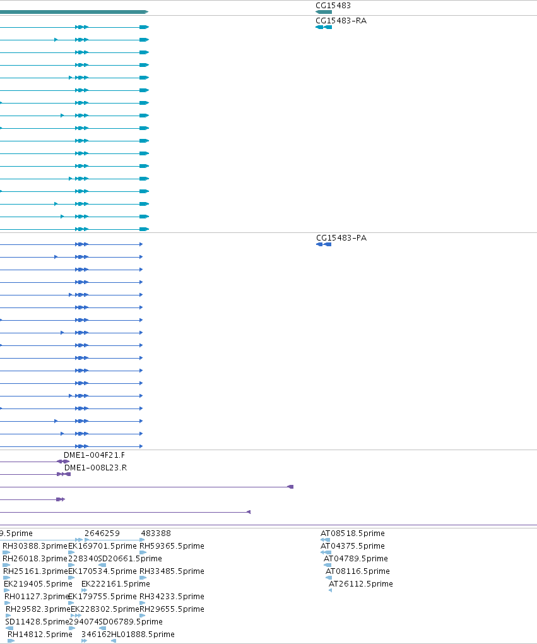Click the AT04789.5prime label
The width and height of the screenshot is (537, 644).
pyautogui.click(x=355, y=559)
